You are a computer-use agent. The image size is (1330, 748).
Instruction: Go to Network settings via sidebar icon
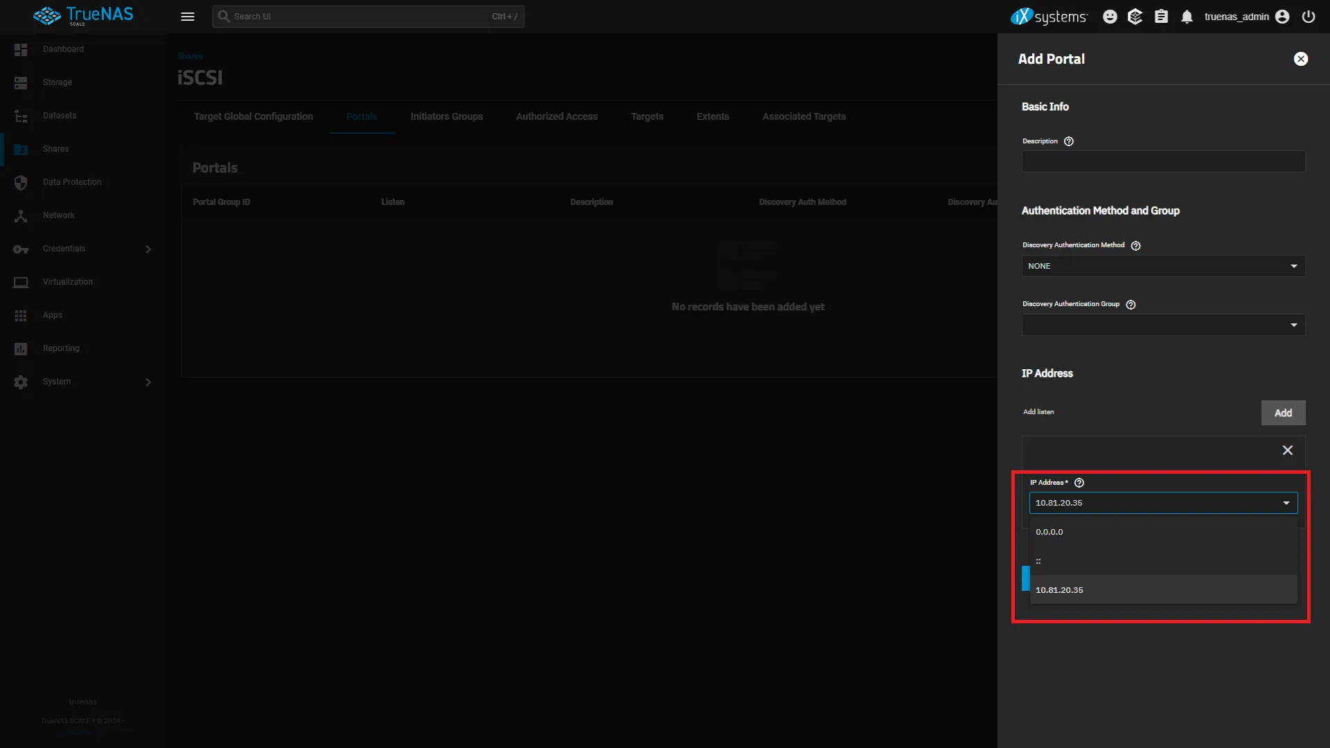pyautogui.click(x=21, y=215)
